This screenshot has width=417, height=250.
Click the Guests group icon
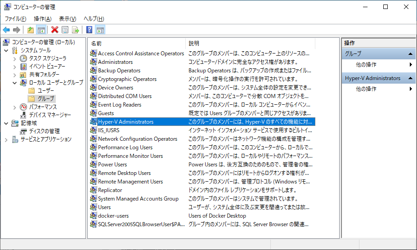[94, 113]
